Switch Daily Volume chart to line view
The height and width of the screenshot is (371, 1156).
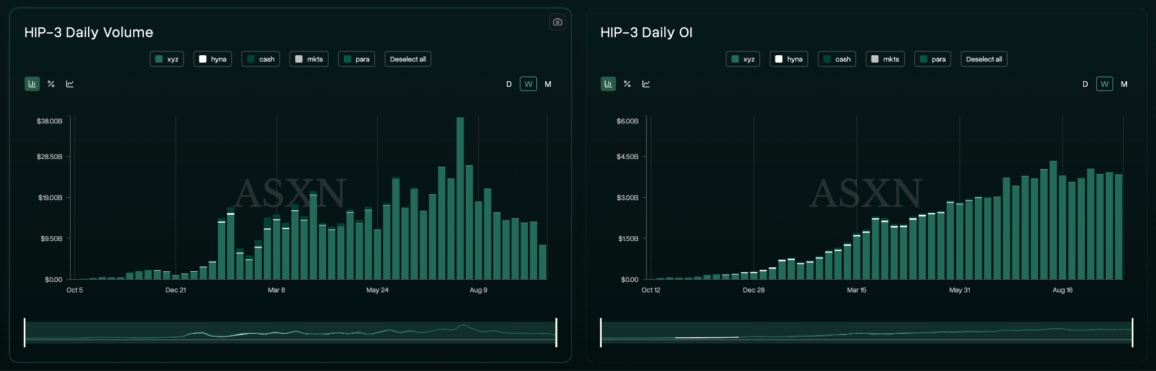[70, 84]
